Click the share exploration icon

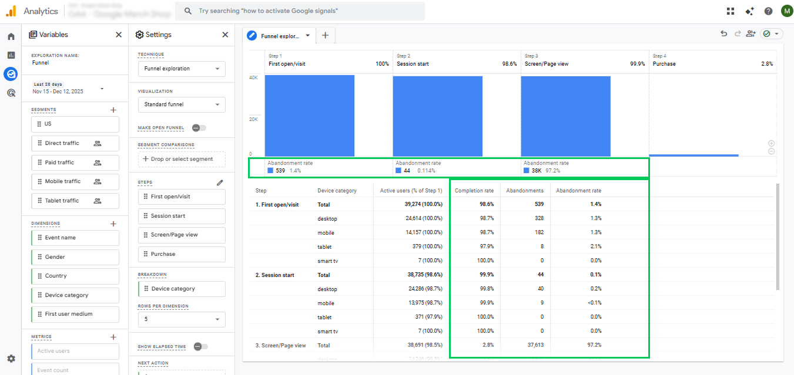(751, 34)
